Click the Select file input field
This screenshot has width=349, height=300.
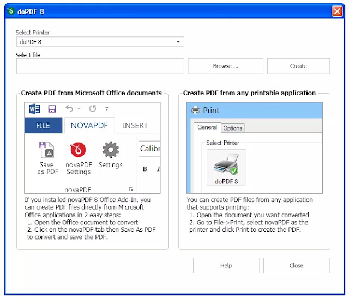tap(100, 66)
